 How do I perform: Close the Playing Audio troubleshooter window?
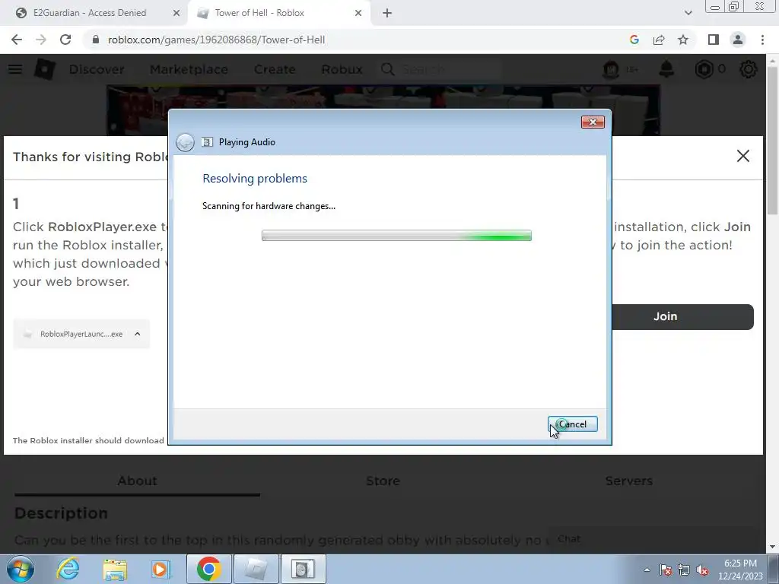pyautogui.click(x=593, y=122)
